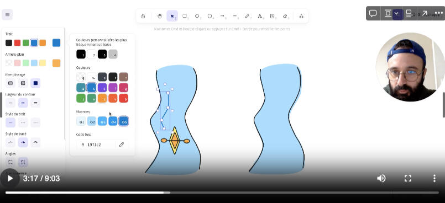
Task: Click the comment bubble button
Action: click(x=373, y=13)
